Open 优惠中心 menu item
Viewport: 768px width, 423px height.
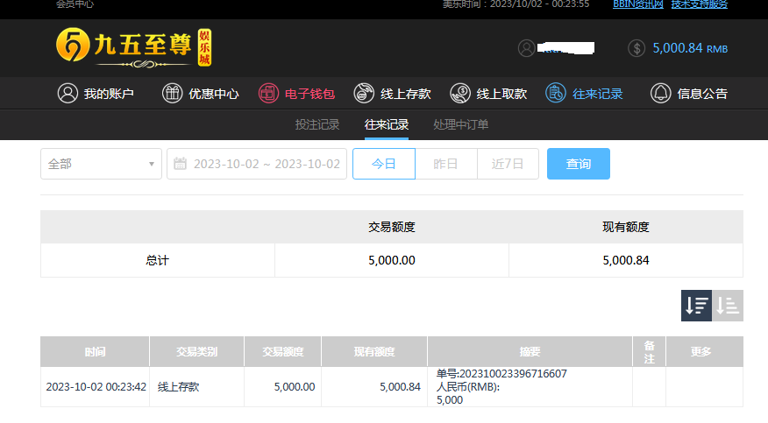(x=214, y=94)
